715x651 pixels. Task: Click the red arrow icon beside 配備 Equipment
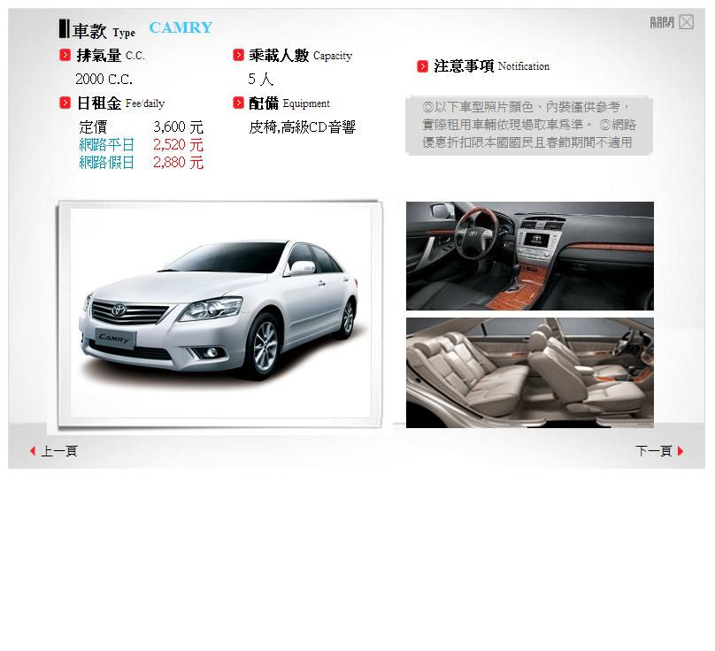(x=239, y=102)
